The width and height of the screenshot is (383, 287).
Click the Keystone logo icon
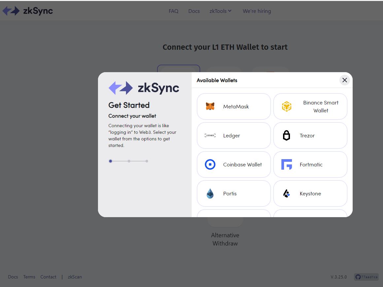[287, 193]
